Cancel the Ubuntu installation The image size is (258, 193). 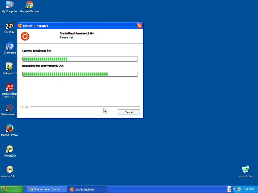pyautogui.click(x=129, y=112)
